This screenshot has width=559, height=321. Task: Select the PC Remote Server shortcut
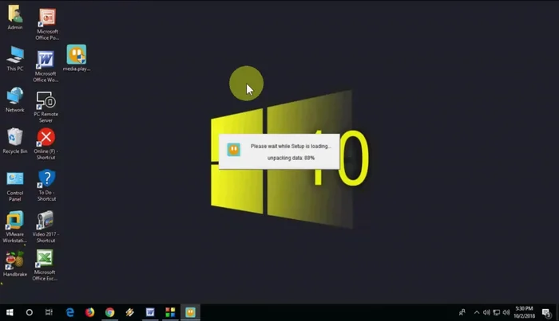tap(46, 107)
